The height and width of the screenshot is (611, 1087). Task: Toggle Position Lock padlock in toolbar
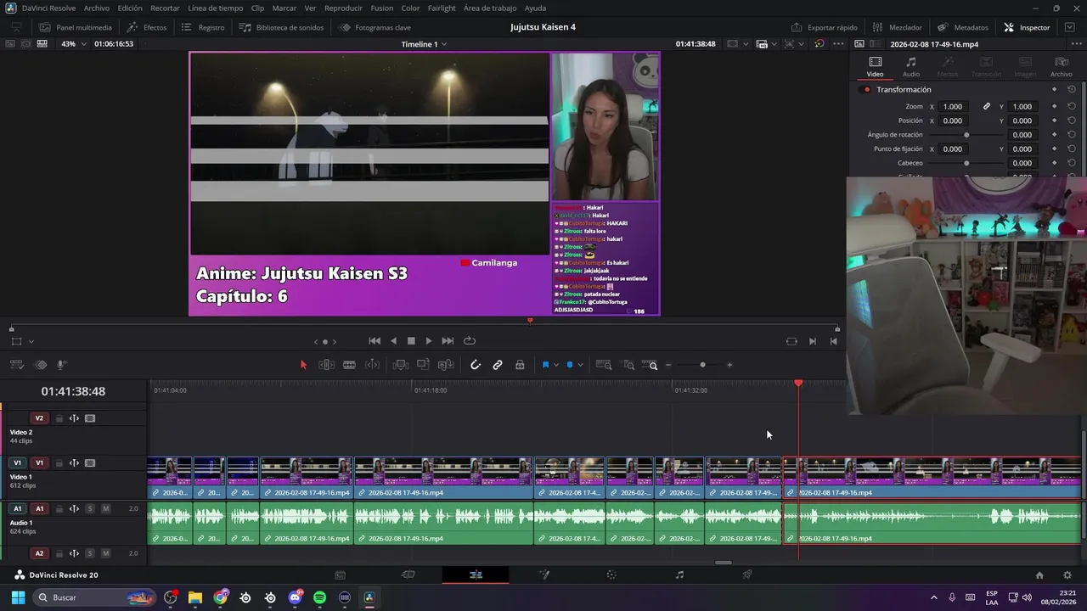[x=520, y=365]
